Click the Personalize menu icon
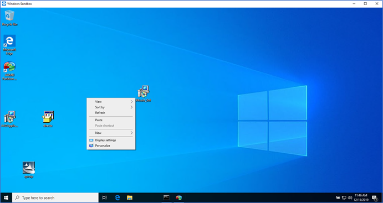Screen dimensions: 383x203 click(x=91, y=145)
